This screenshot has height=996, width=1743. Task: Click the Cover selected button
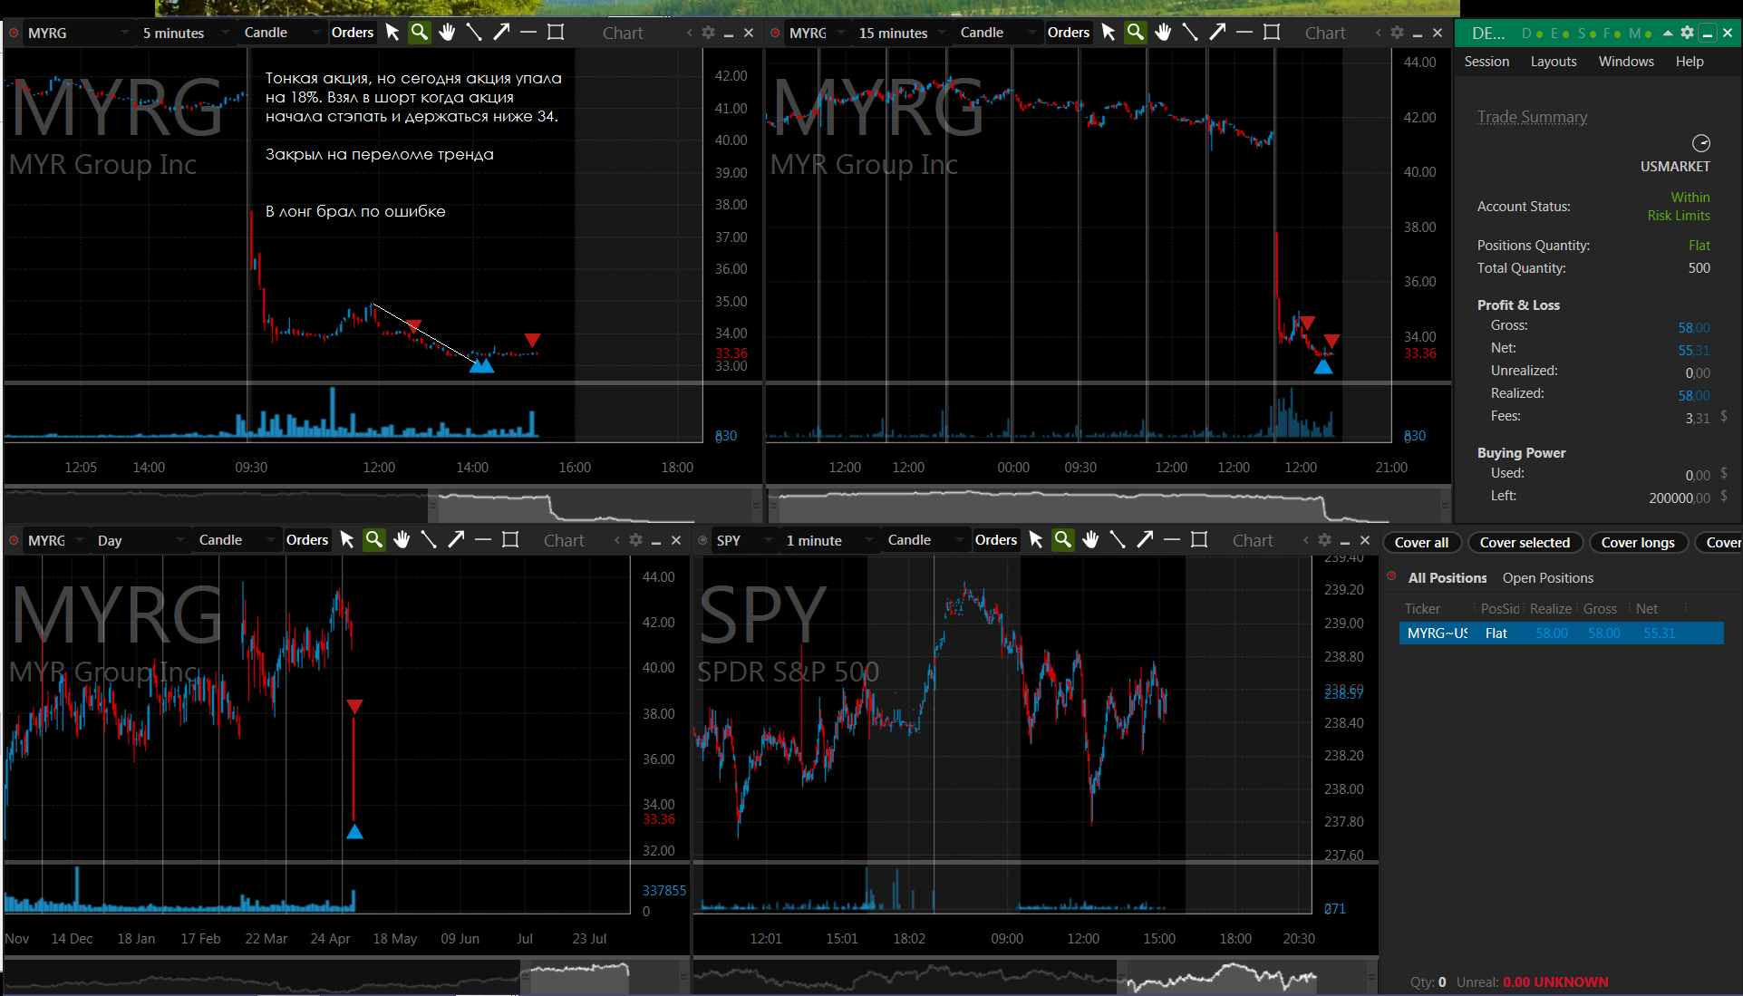tap(1525, 542)
